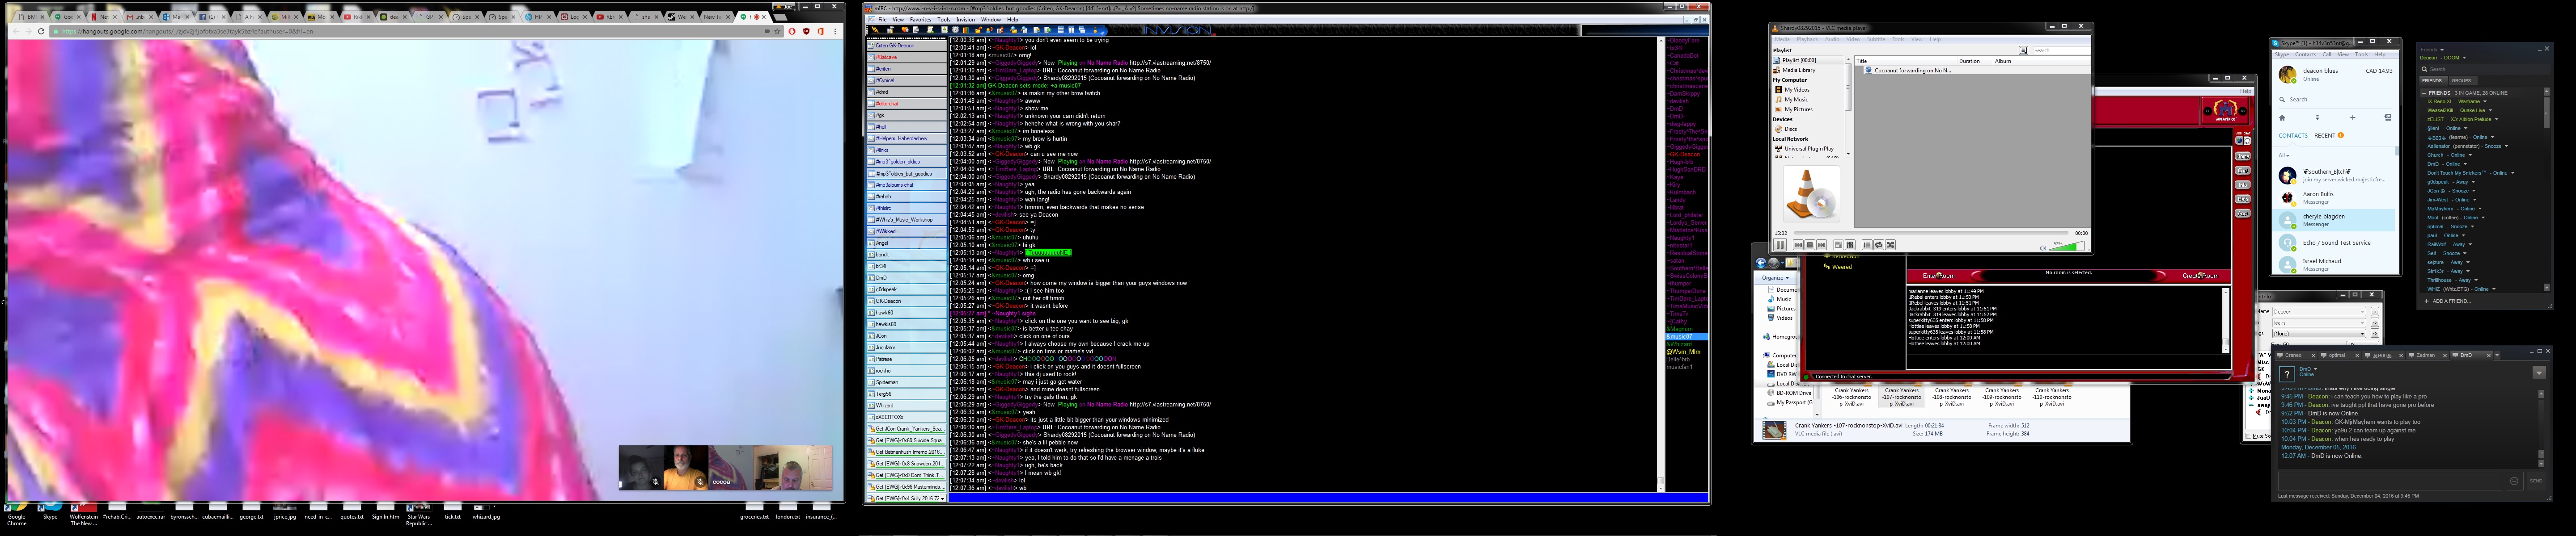Image resolution: width=2576 pixels, height=536 pixels.
Task: Click Create Room in MPlayer lobby
Action: pyautogui.click(x=2200, y=276)
